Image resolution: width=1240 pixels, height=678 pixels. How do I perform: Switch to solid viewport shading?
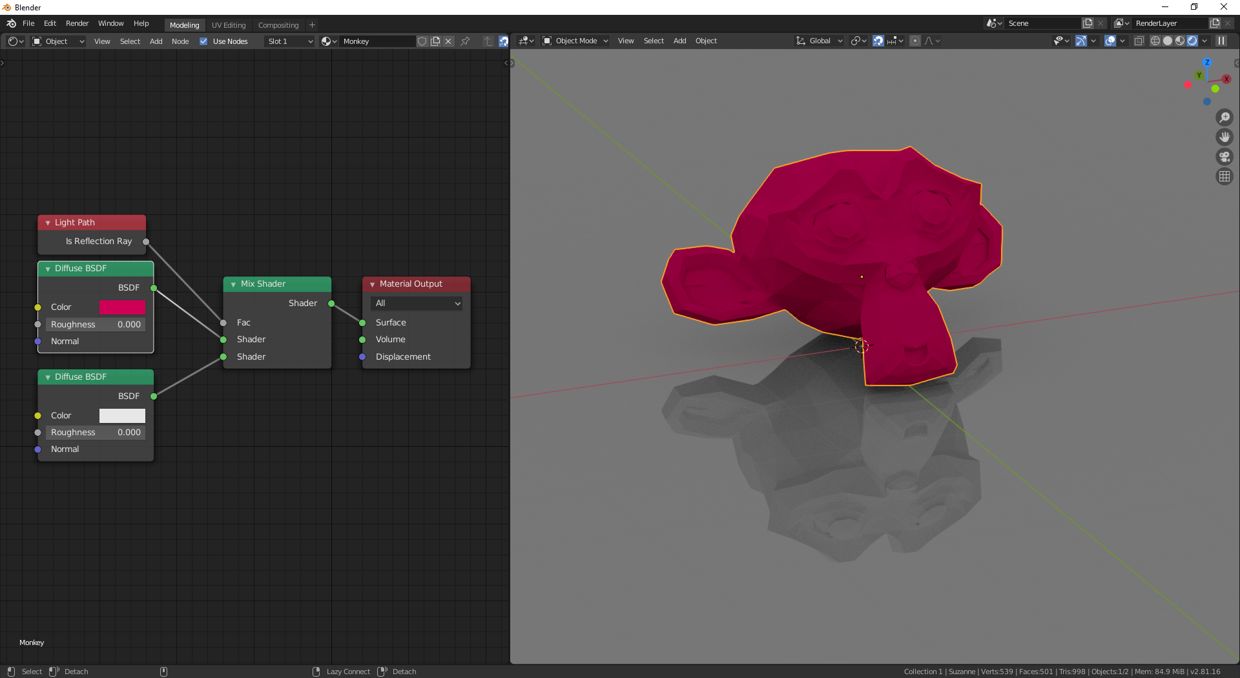(1168, 41)
